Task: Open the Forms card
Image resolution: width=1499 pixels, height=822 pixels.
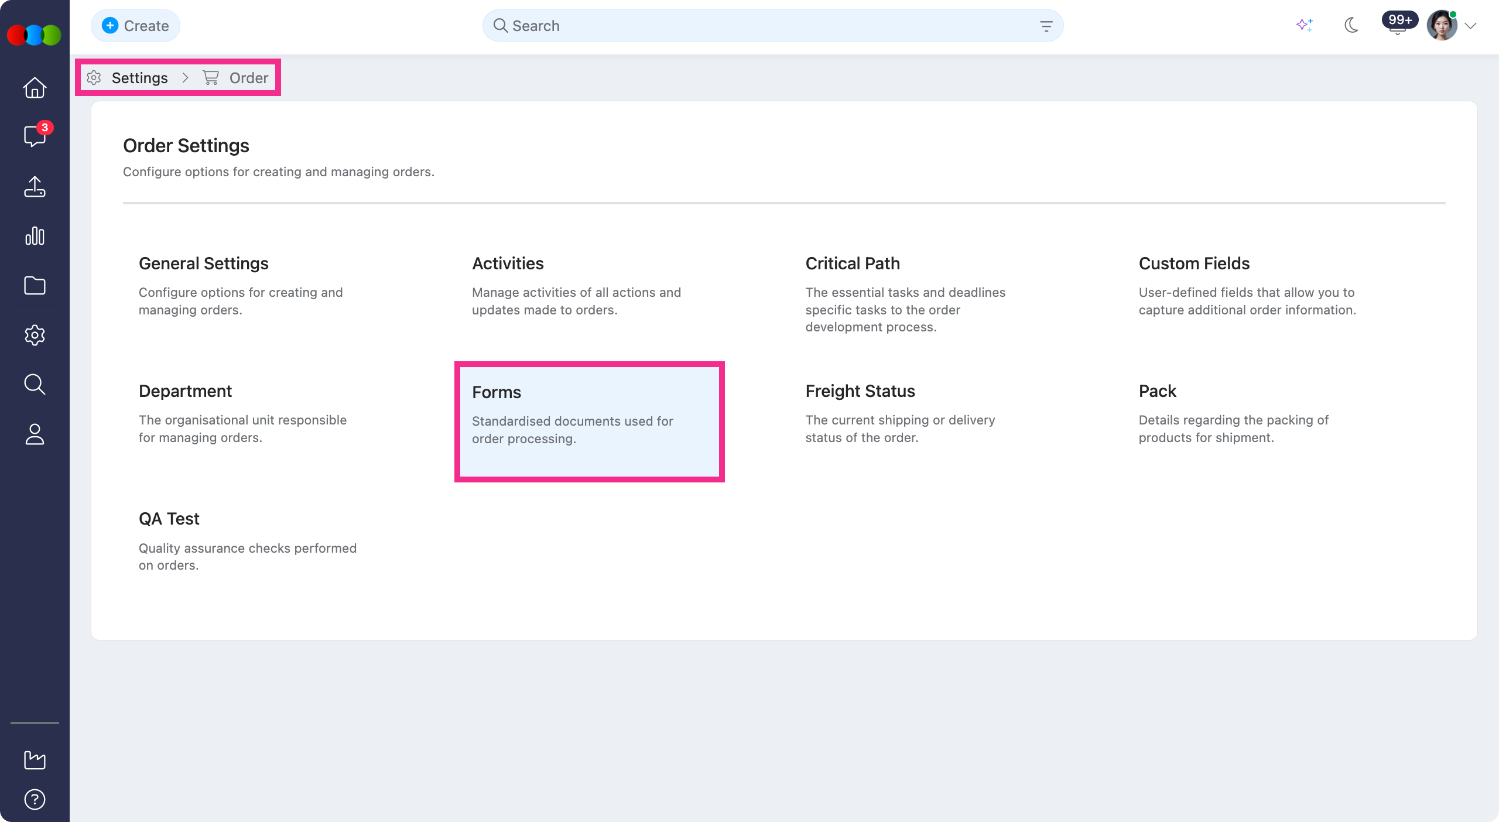Action: click(x=590, y=422)
